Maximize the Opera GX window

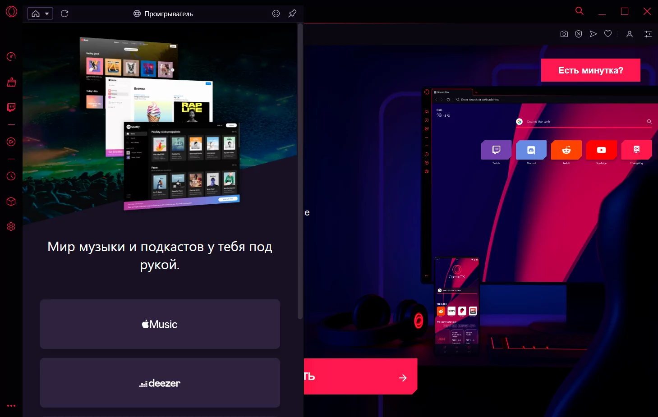click(625, 11)
